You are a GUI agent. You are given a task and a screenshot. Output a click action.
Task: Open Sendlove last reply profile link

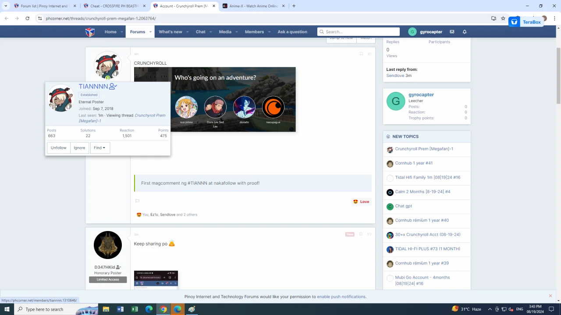click(395, 76)
